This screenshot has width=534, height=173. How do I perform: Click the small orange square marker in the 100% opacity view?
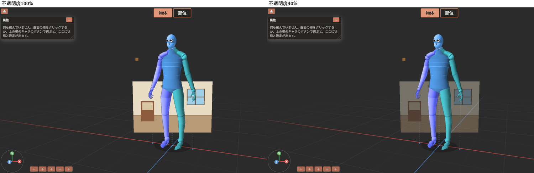pyautogui.click(x=137, y=59)
